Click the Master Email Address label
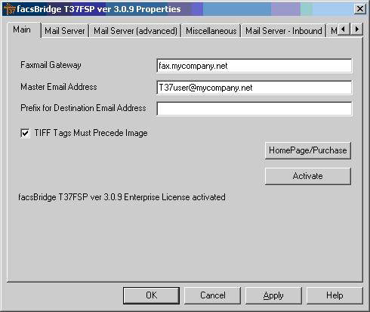This screenshot has height=312, width=370. click(59, 87)
